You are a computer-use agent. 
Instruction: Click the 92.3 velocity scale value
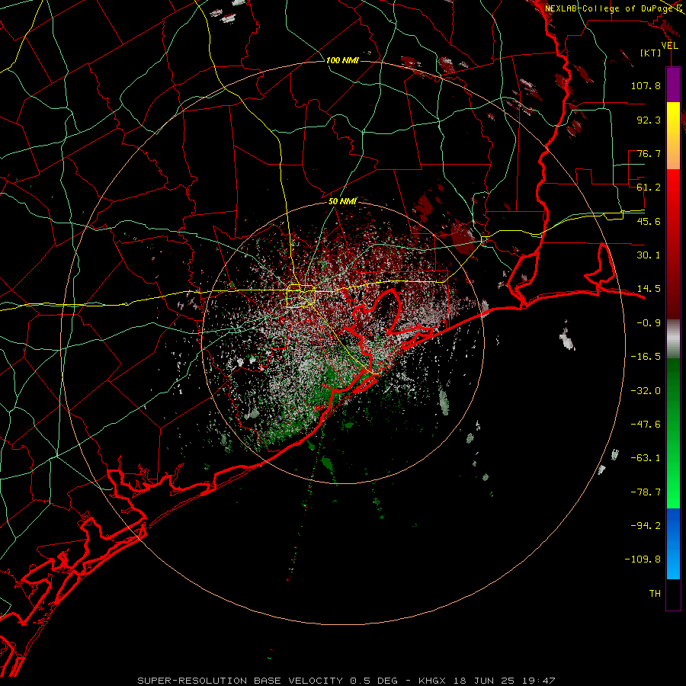click(x=649, y=120)
